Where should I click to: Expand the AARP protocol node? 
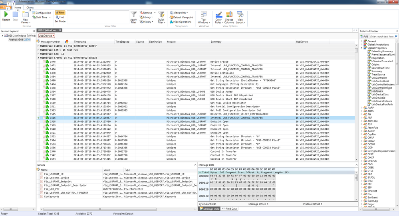[361, 108]
